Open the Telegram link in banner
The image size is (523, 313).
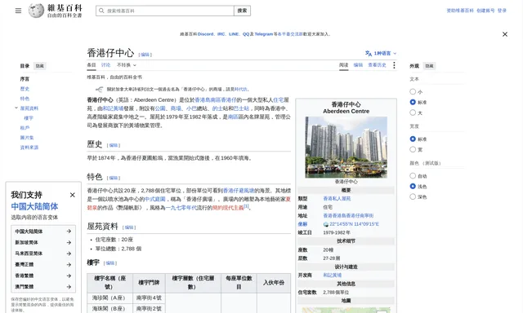[263, 34]
